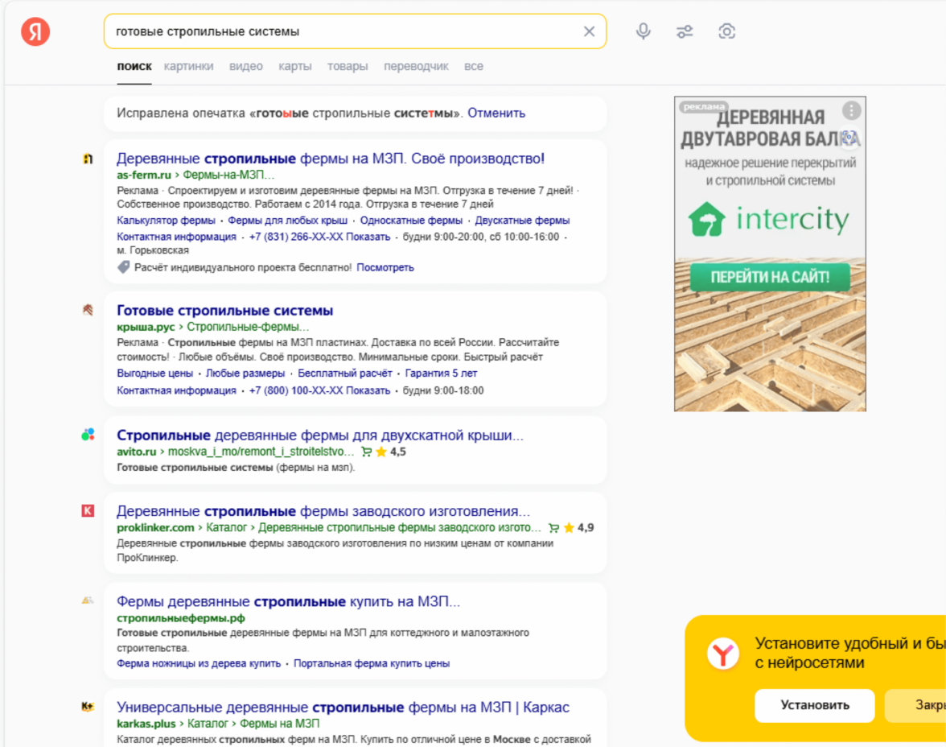This screenshot has width=946, height=747.
Task: Open the as-ferm.ru green domain link
Action: coord(144,175)
